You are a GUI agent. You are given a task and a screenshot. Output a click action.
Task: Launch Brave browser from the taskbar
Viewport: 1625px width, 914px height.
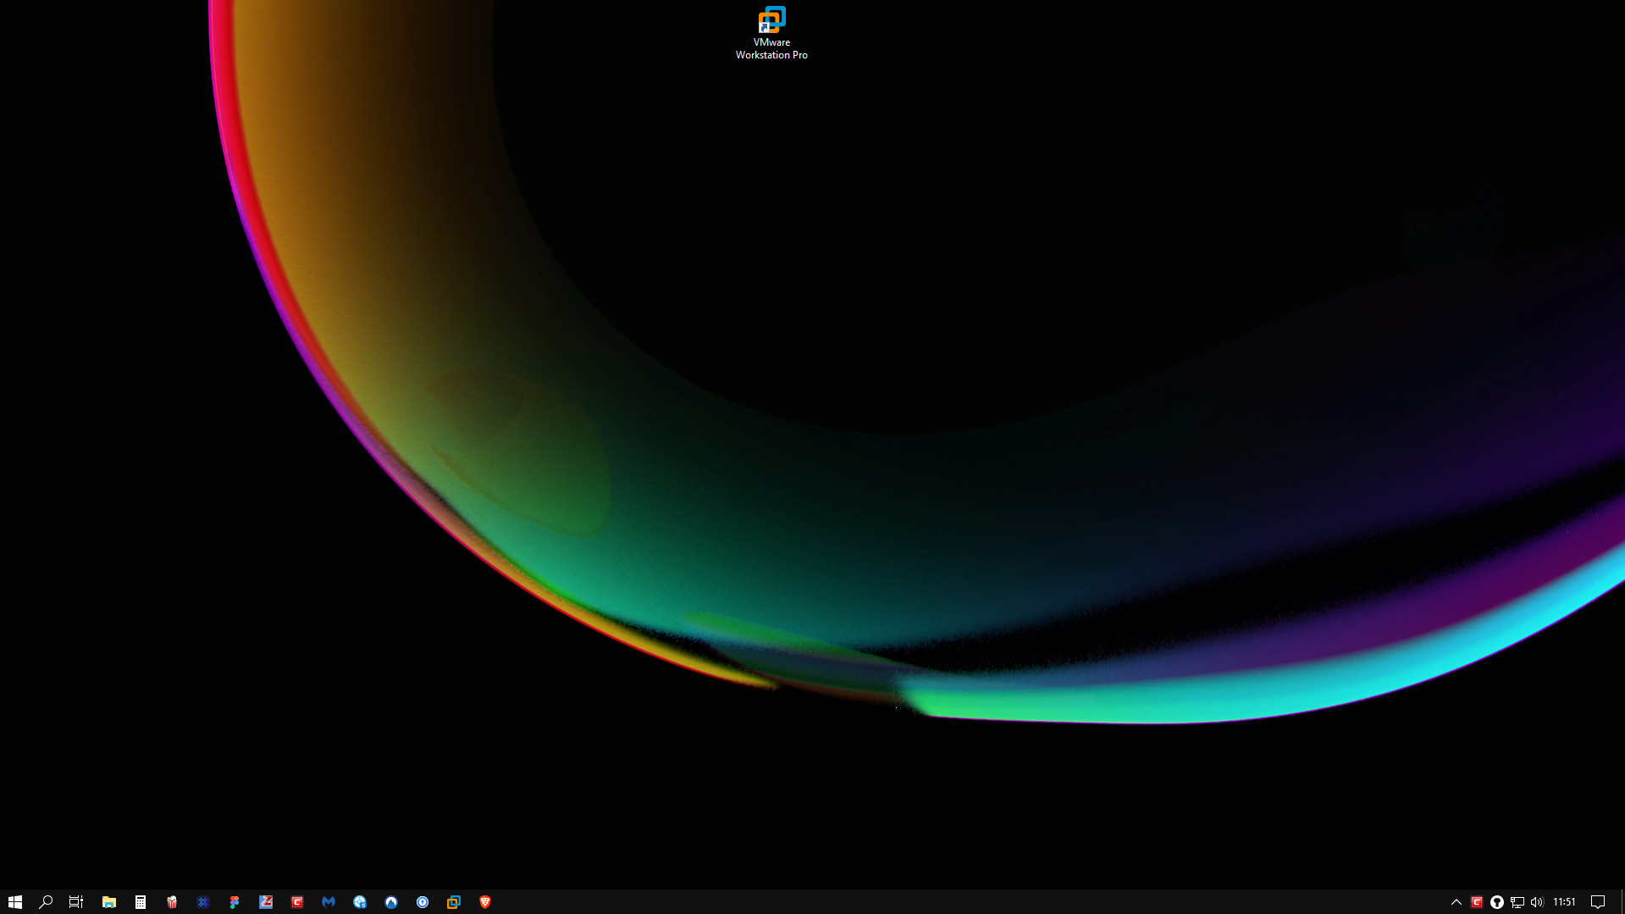tap(485, 902)
